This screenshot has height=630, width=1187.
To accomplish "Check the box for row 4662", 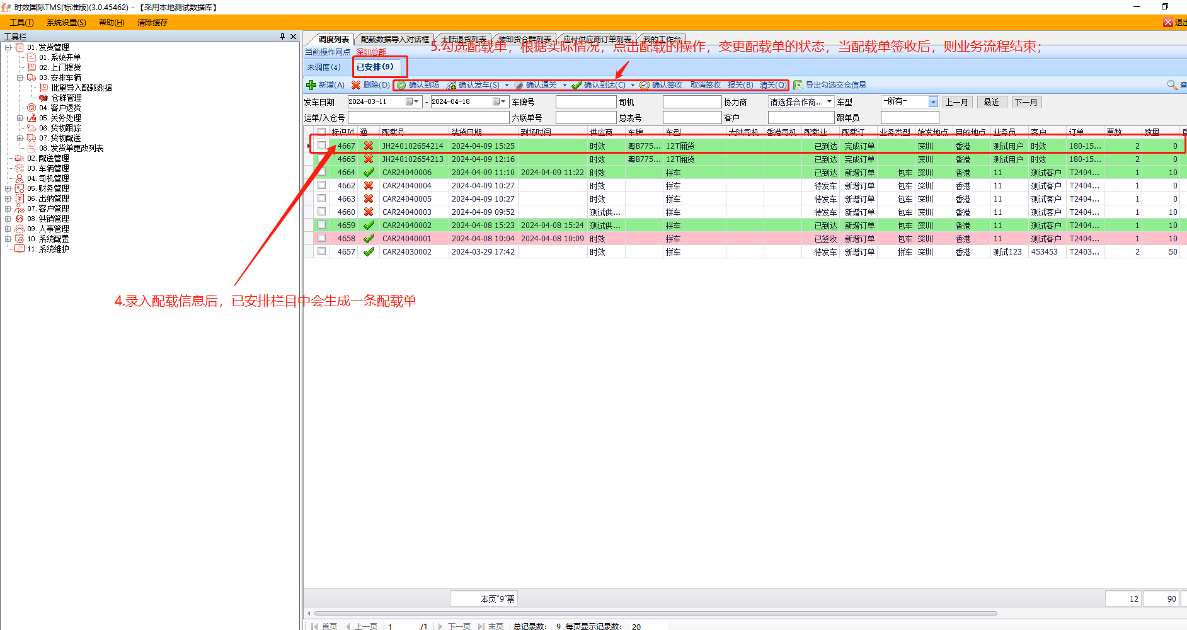I will (x=322, y=185).
